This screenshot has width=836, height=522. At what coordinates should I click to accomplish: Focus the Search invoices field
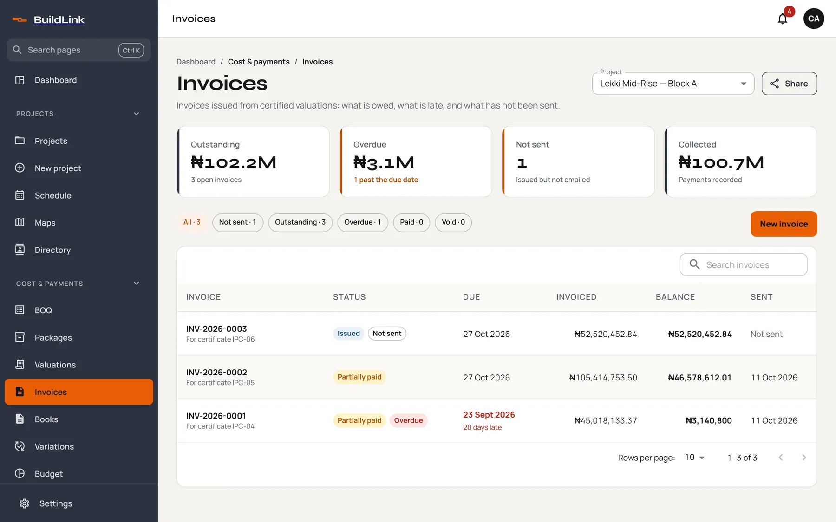[x=744, y=264]
